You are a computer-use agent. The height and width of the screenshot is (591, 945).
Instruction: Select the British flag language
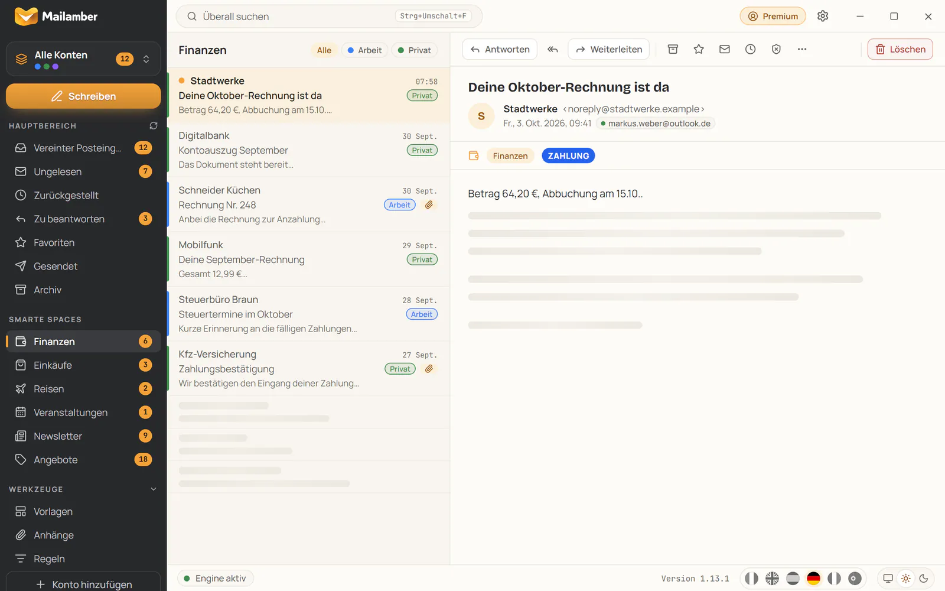pyautogui.click(x=772, y=578)
